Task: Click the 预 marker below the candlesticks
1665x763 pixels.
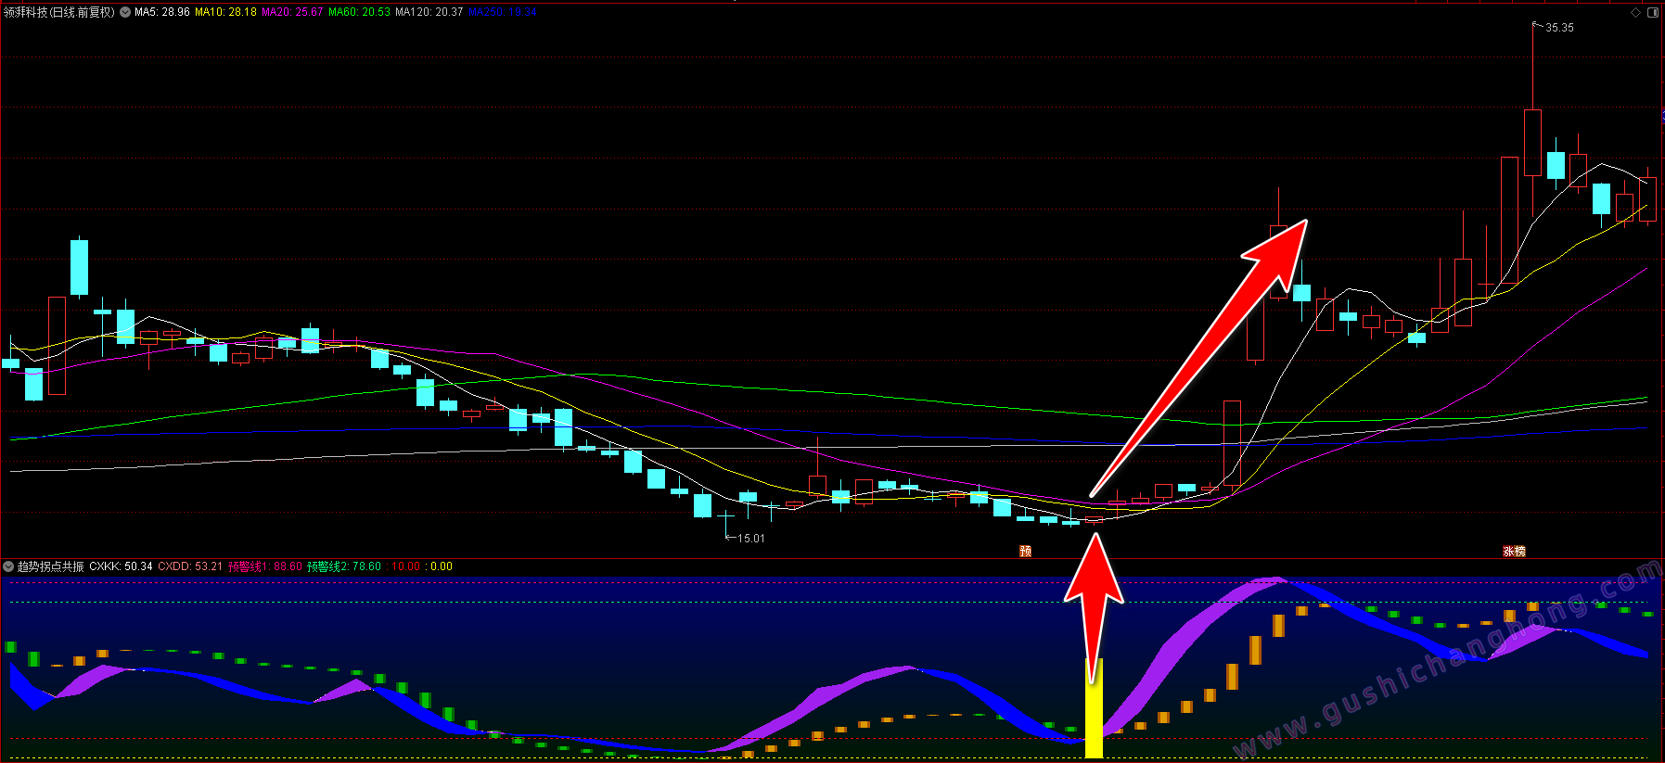Action: 1025,551
